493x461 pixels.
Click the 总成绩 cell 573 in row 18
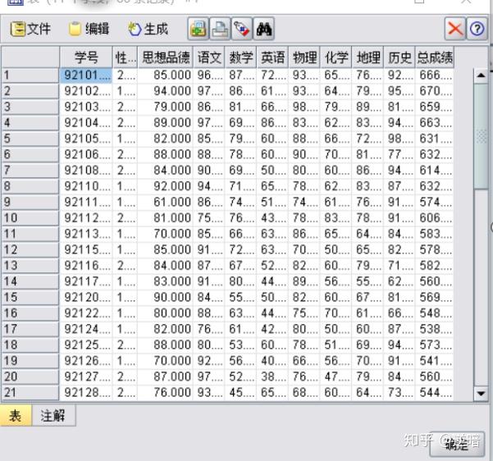(435, 345)
